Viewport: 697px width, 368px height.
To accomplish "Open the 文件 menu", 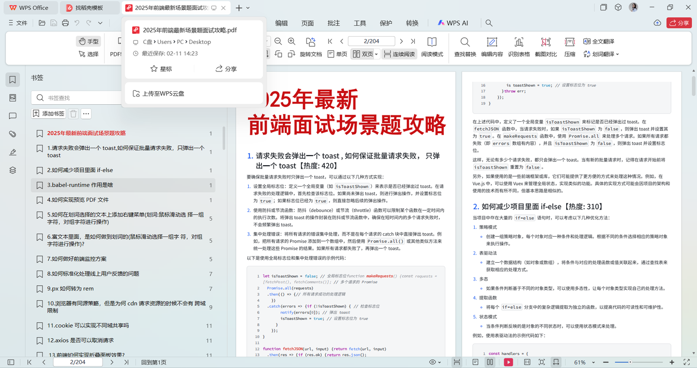I will 18,23.
